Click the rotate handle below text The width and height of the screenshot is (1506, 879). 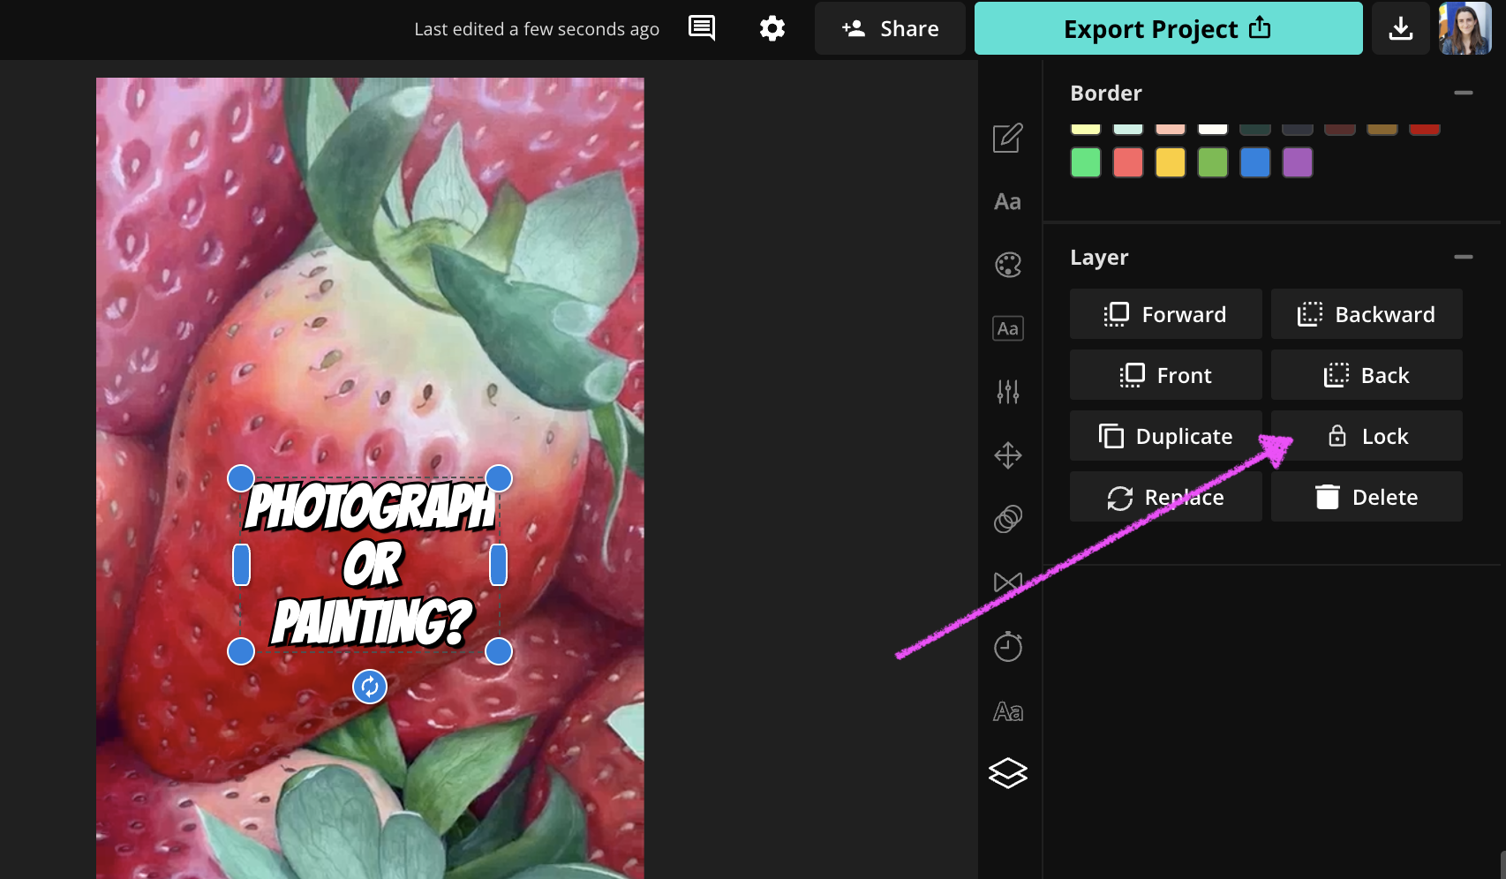click(x=370, y=687)
